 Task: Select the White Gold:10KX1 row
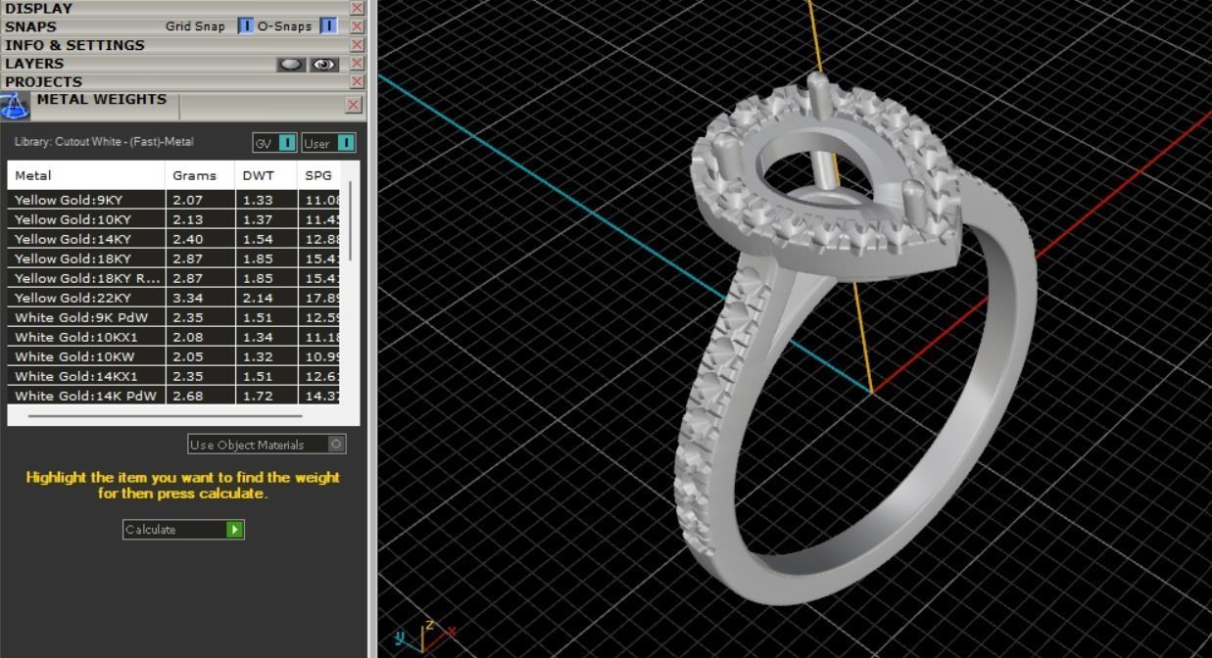(173, 337)
